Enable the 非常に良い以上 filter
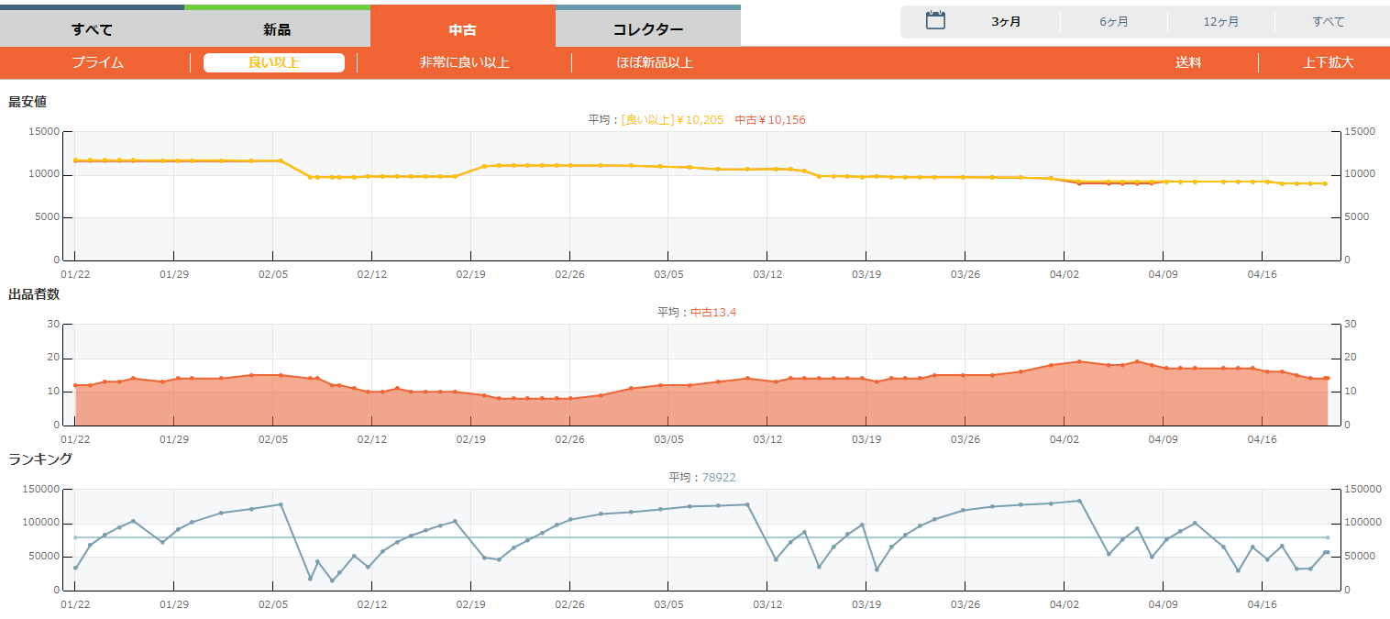Viewport: 1390px width, 619px height. coord(464,62)
